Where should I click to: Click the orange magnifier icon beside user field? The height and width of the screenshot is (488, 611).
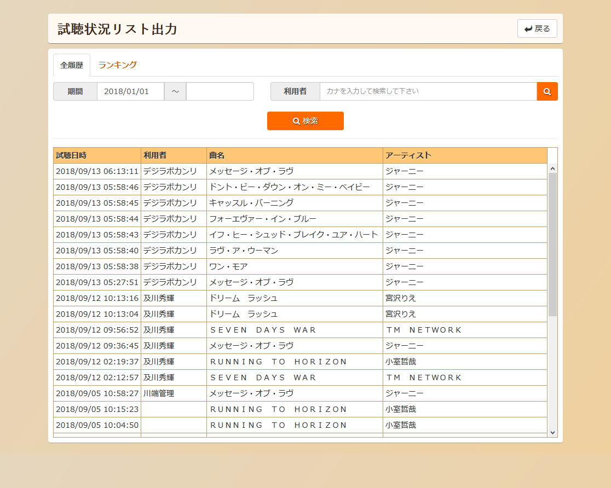coord(547,91)
